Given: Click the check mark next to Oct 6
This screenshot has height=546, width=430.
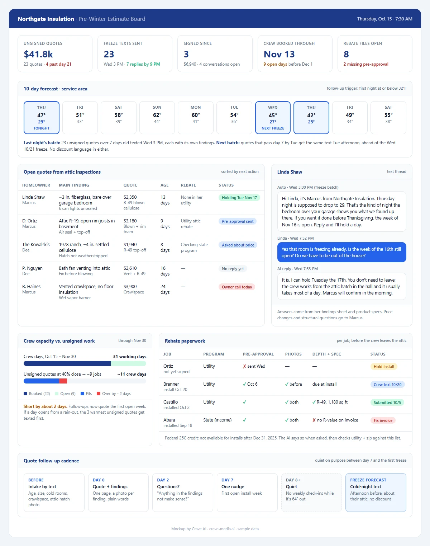Looking at the screenshot, I should [244, 384].
